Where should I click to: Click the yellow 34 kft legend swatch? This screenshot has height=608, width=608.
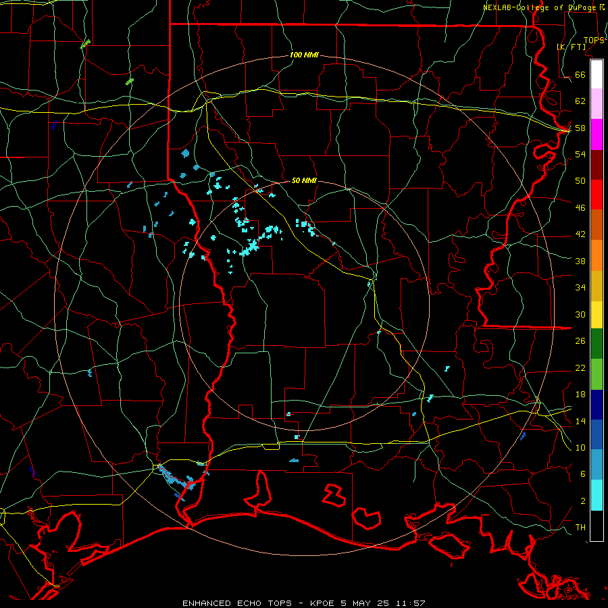pos(597,314)
